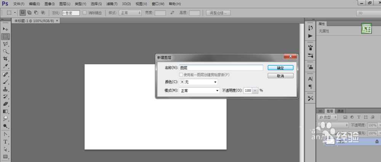Open the Layer (图层) menu
The height and width of the screenshot is (162, 381).
65,4
